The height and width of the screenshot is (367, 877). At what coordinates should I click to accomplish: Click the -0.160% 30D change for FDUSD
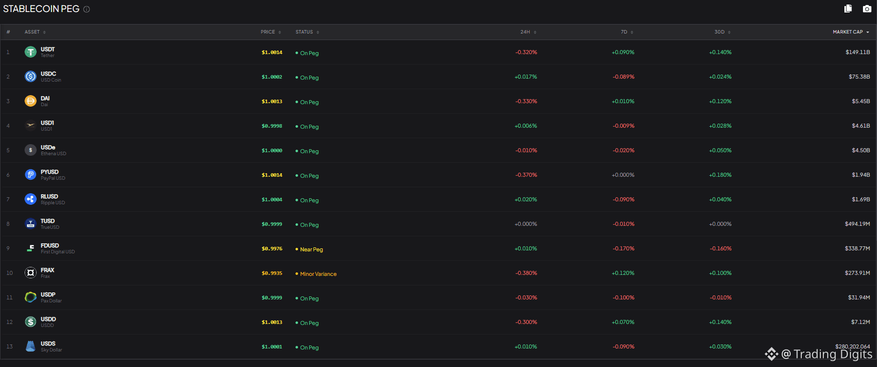[720, 248]
